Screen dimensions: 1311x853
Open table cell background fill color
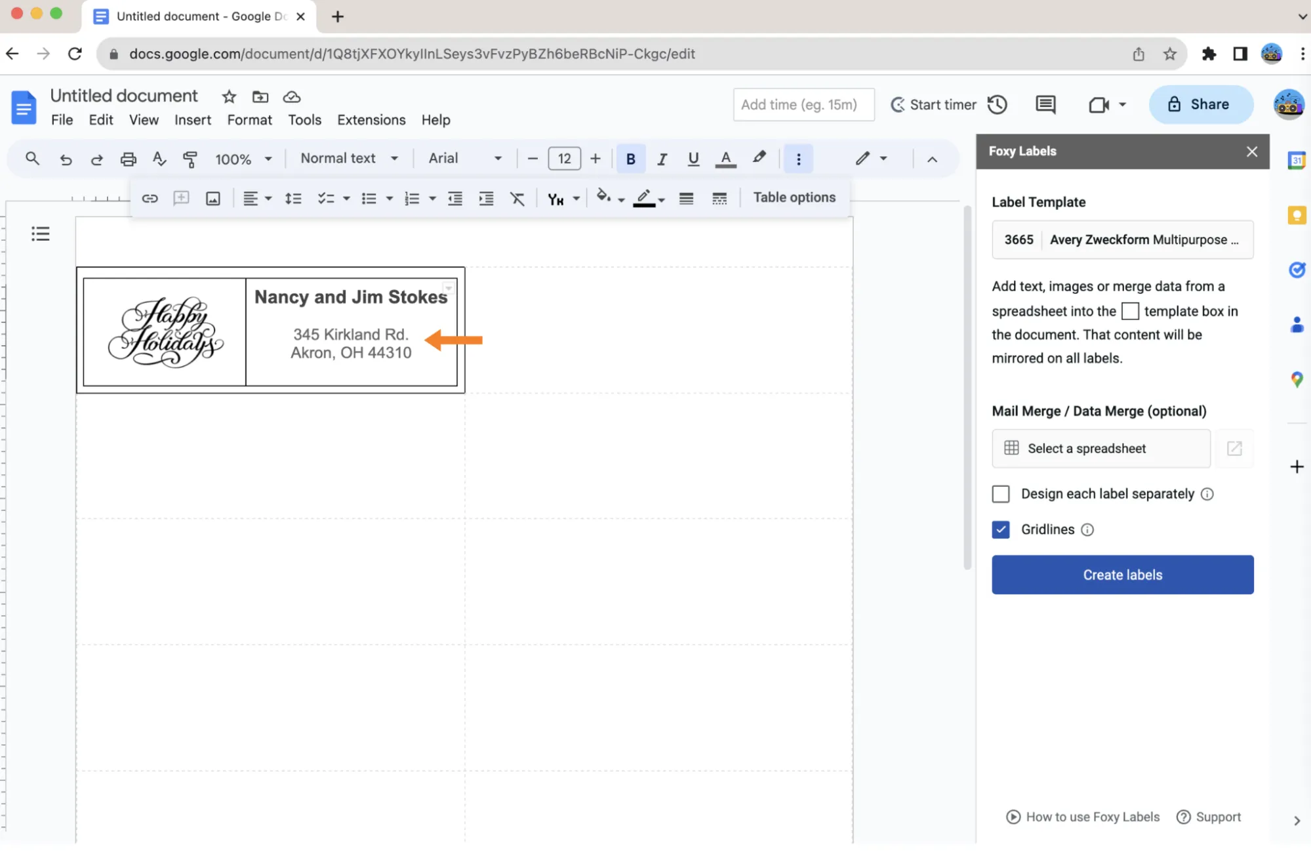pyautogui.click(x=610, y=197)
